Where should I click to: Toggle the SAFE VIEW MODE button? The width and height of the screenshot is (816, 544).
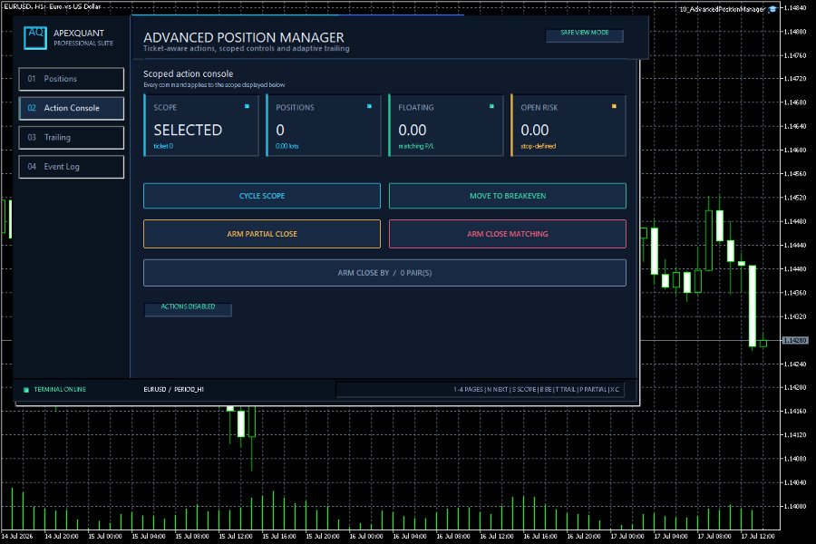585,35
